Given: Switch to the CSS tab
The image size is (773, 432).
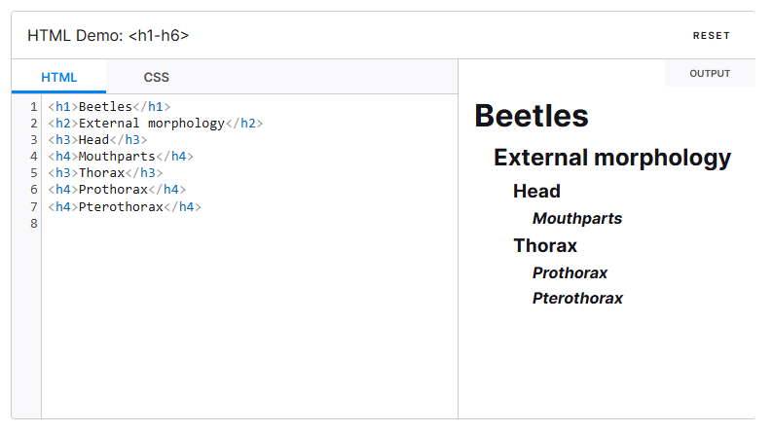Looking at the screenshot, I should click(156, 77).
